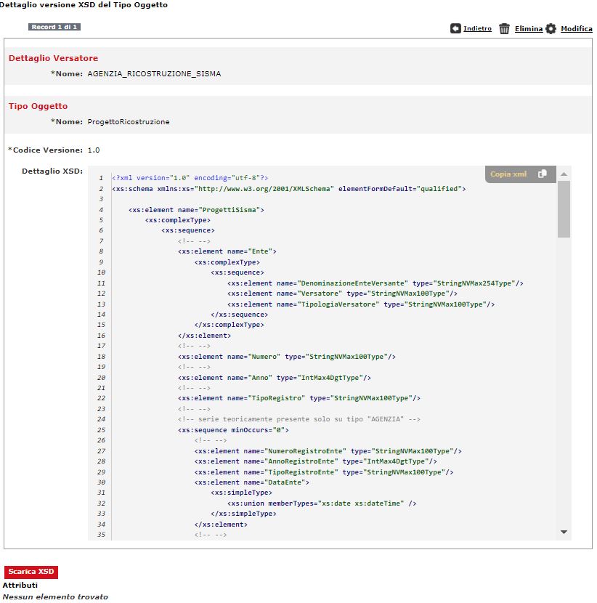Open the Modifica link
This screenshot has height=603, width=597.
click(x=576, y=28)
